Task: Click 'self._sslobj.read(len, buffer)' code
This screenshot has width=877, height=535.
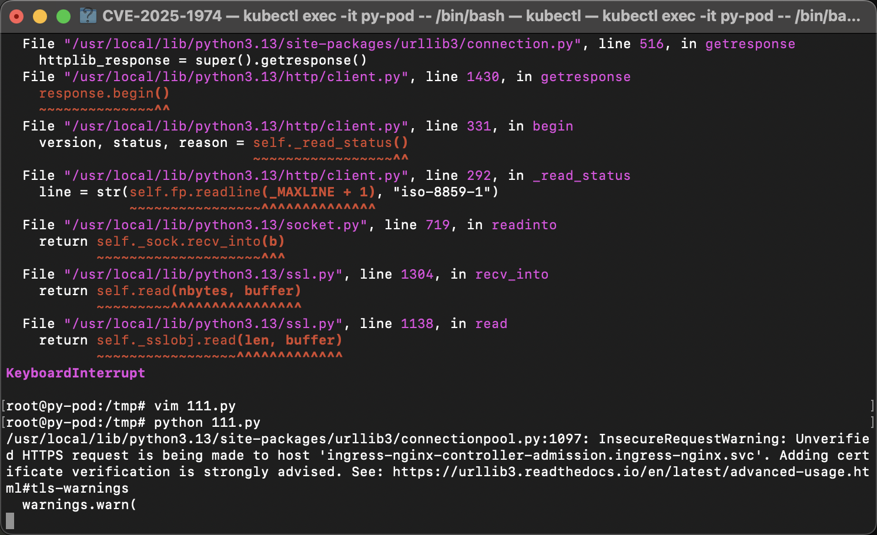Action: point(219,340)
